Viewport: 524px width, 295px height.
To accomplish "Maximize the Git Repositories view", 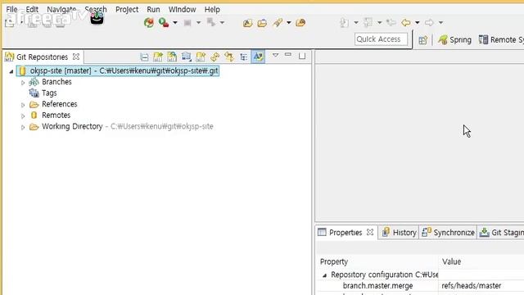I will [302, 56].
